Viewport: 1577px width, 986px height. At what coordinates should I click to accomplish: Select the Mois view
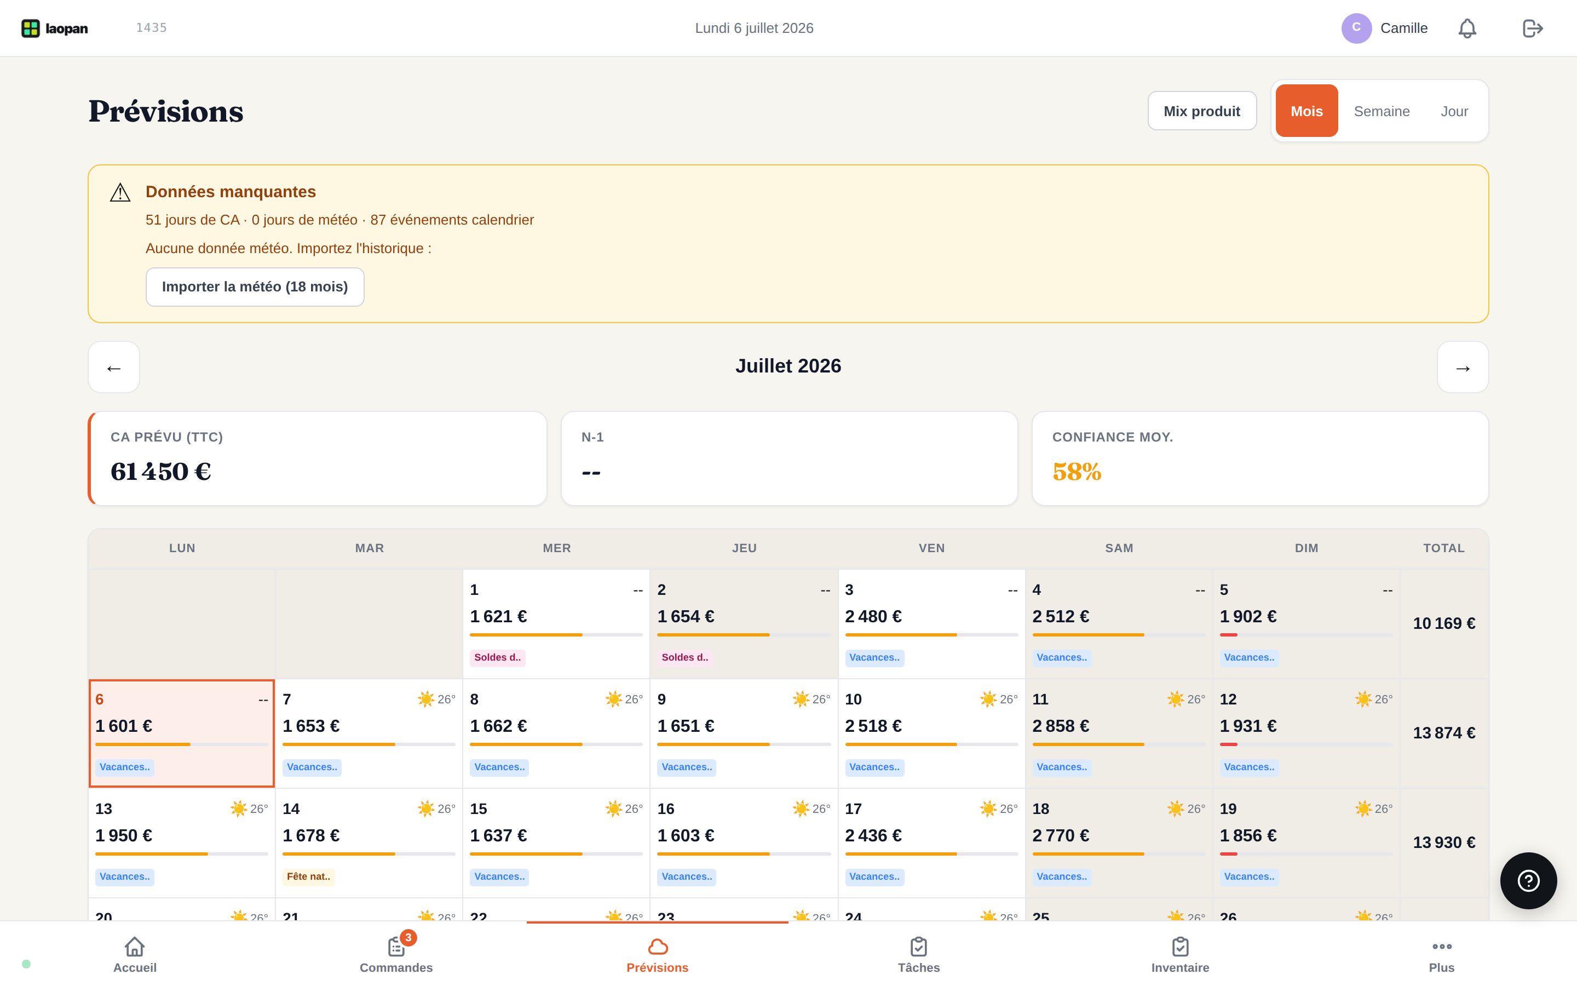coord(1307,111)
